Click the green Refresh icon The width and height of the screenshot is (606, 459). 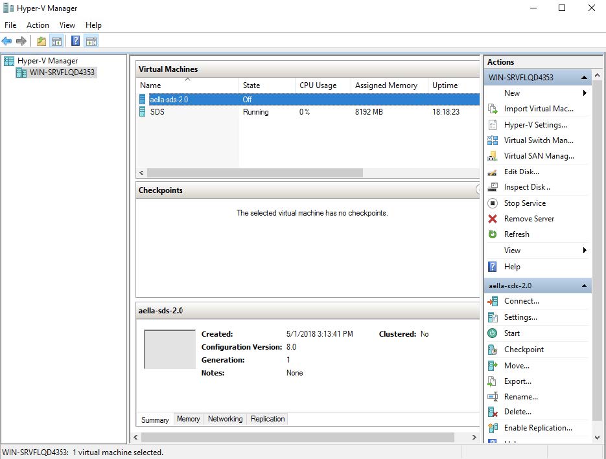[x=493, y=234]
